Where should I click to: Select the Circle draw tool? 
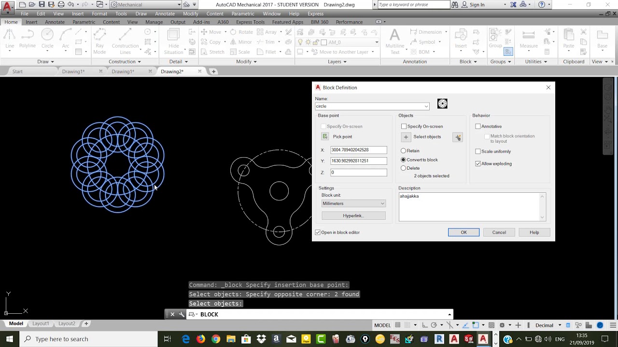pyautogui.click(x=47, y=40)
